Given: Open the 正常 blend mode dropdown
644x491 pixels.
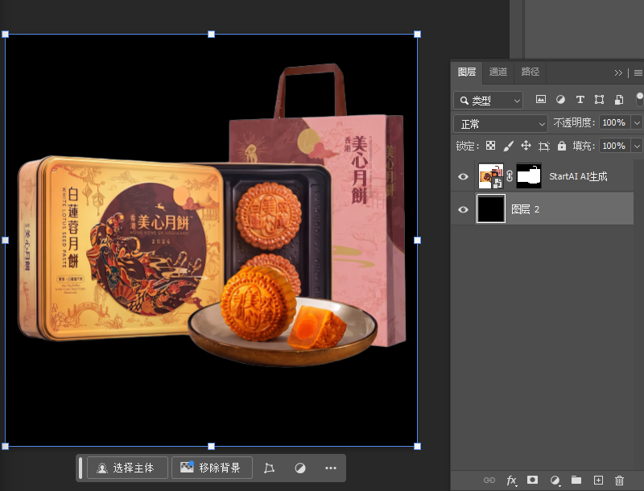Looking at the screenshot, I should click(x=501, y=124).
